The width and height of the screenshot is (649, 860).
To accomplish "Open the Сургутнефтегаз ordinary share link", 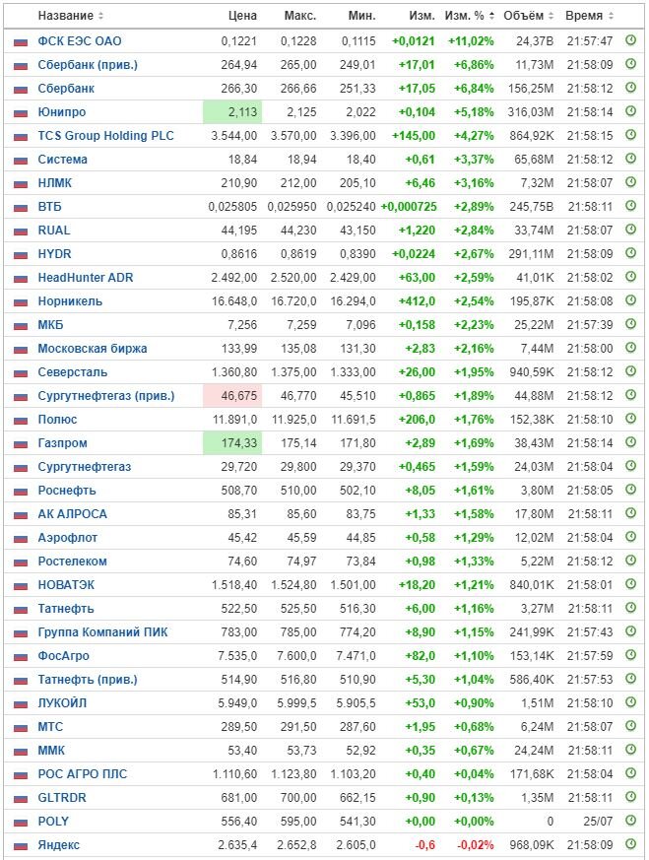I will [85, 467].
